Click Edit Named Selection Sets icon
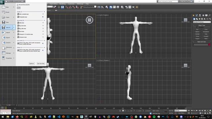The height and width of the screenshot is (119, 212). [81, 7]
